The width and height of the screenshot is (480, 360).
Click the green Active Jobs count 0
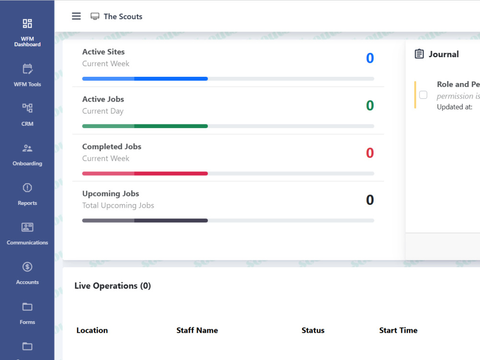click(370, 106)
